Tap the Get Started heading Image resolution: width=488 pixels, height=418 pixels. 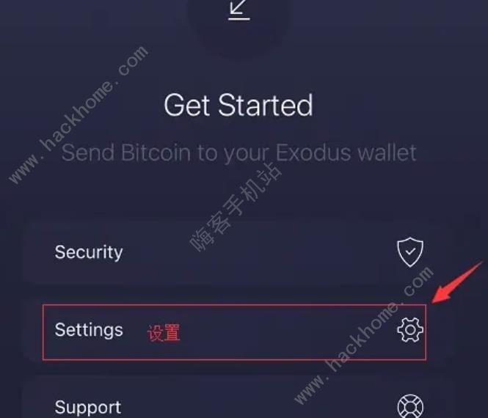(238, 105)
